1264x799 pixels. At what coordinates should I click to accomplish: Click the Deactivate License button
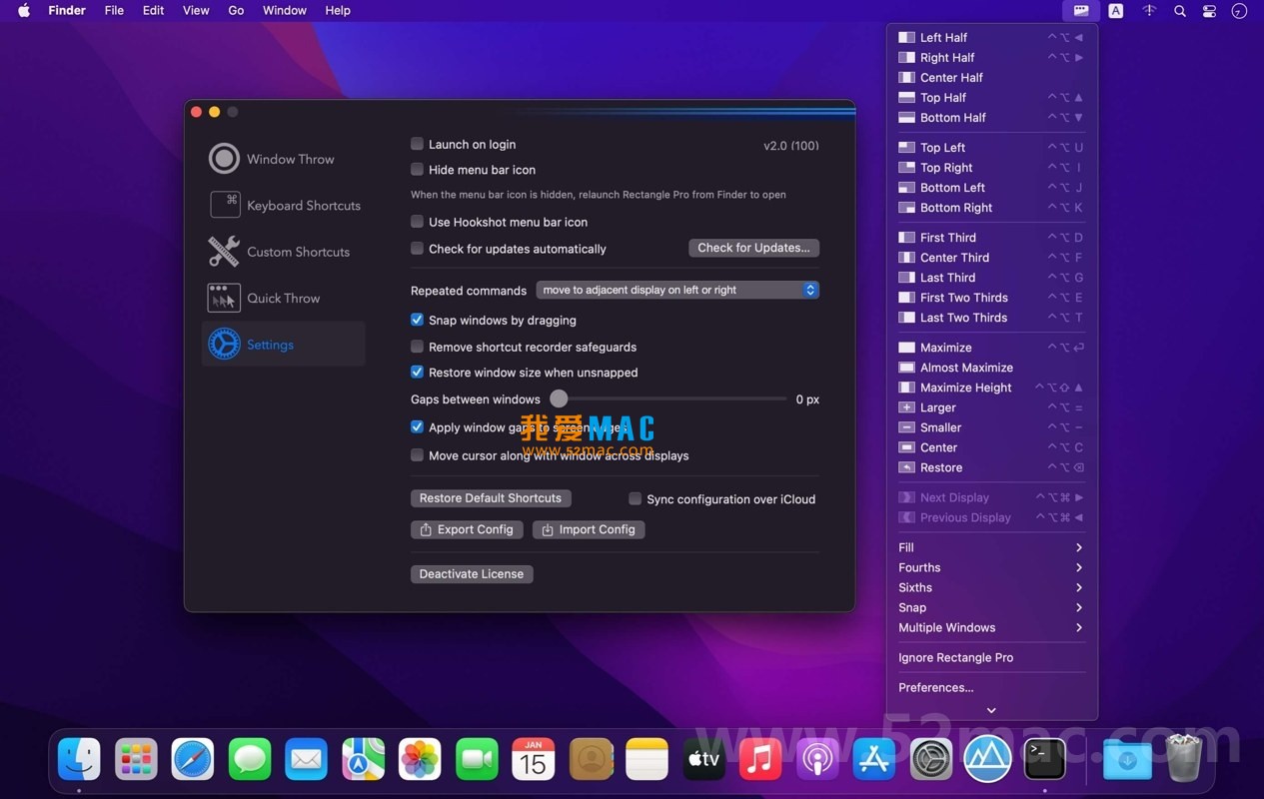(x=472, y=574)
